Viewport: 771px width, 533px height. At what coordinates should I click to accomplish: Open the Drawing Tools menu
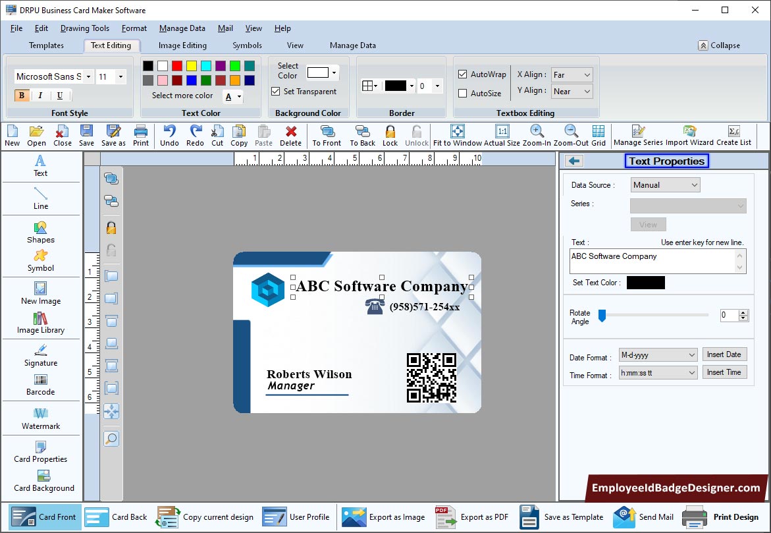(x=84, y=28)
